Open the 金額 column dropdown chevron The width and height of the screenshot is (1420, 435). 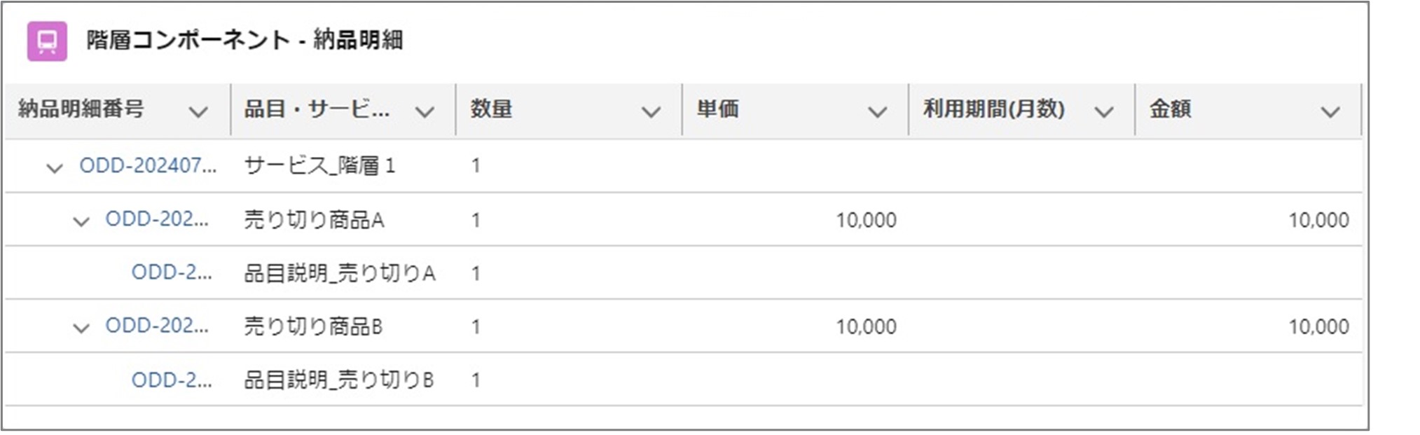click(x=1330, y=111)
